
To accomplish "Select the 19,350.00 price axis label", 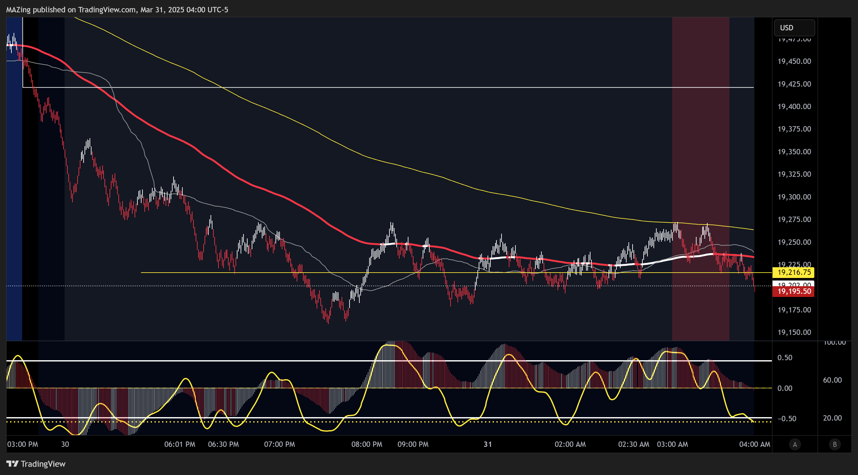I will tap(794, 152).
